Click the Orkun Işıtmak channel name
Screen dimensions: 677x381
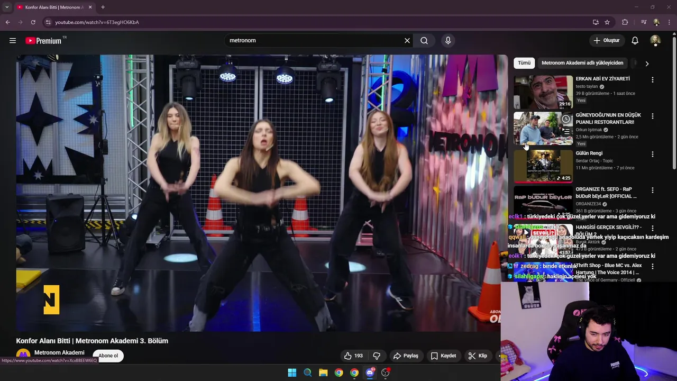click(x=589, y=130)
